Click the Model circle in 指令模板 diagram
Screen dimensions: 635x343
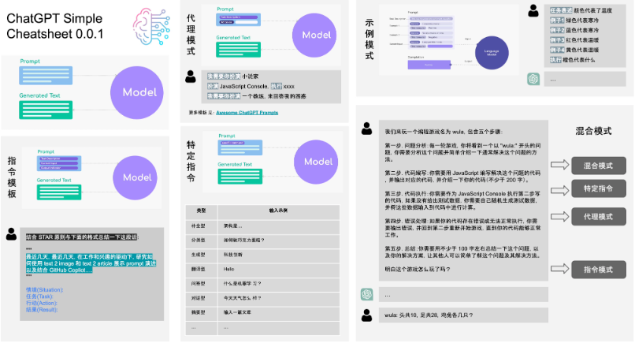coord(135,177)
